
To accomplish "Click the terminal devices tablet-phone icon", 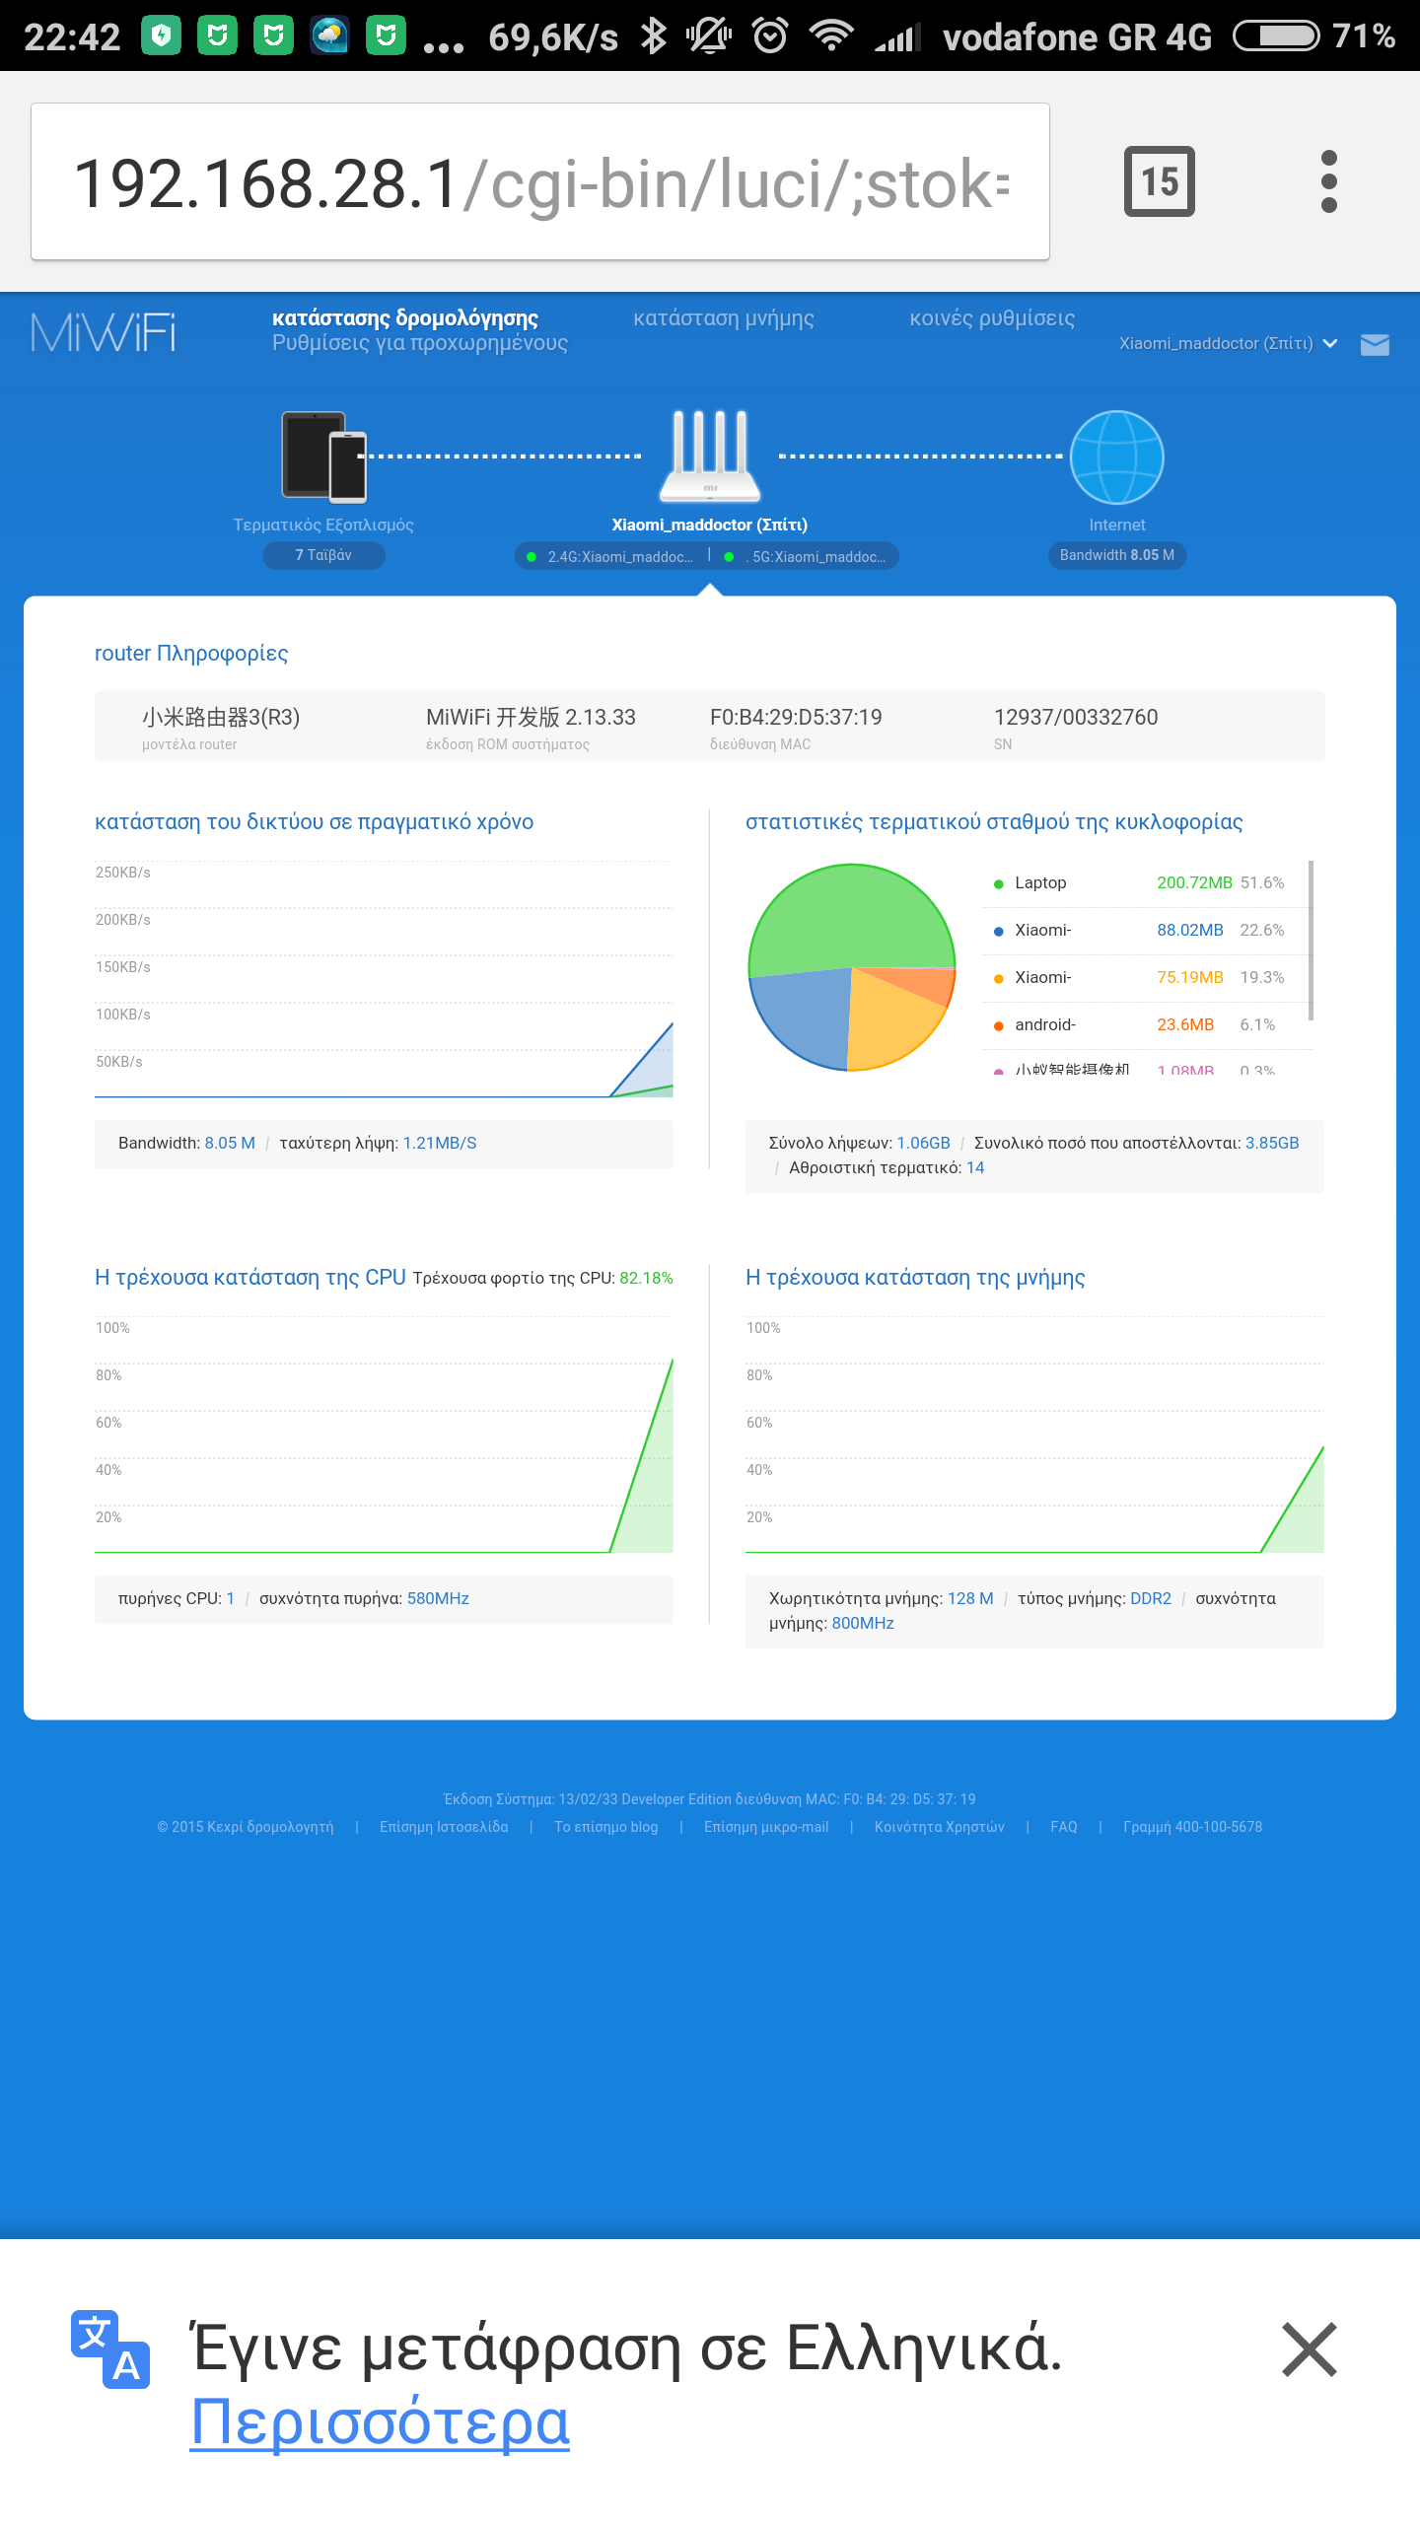I will point(323,456).
